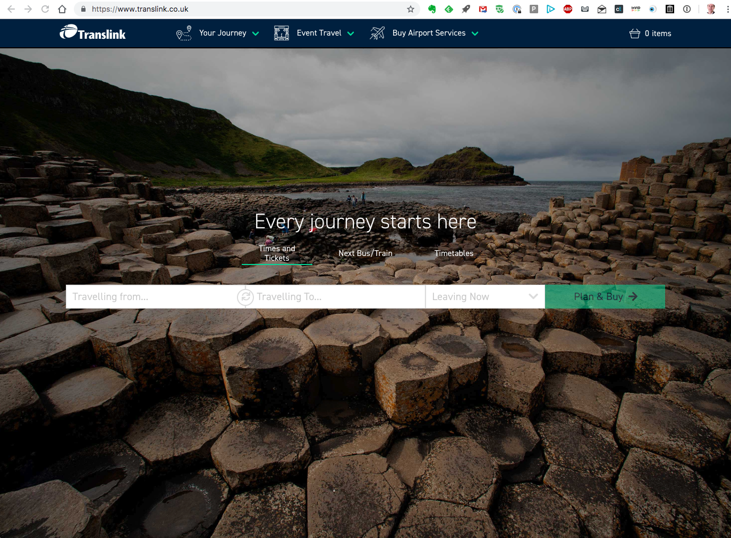Switch to the Next Bus/Train tab
Viewport: 731px width, 538px height.
365,253
